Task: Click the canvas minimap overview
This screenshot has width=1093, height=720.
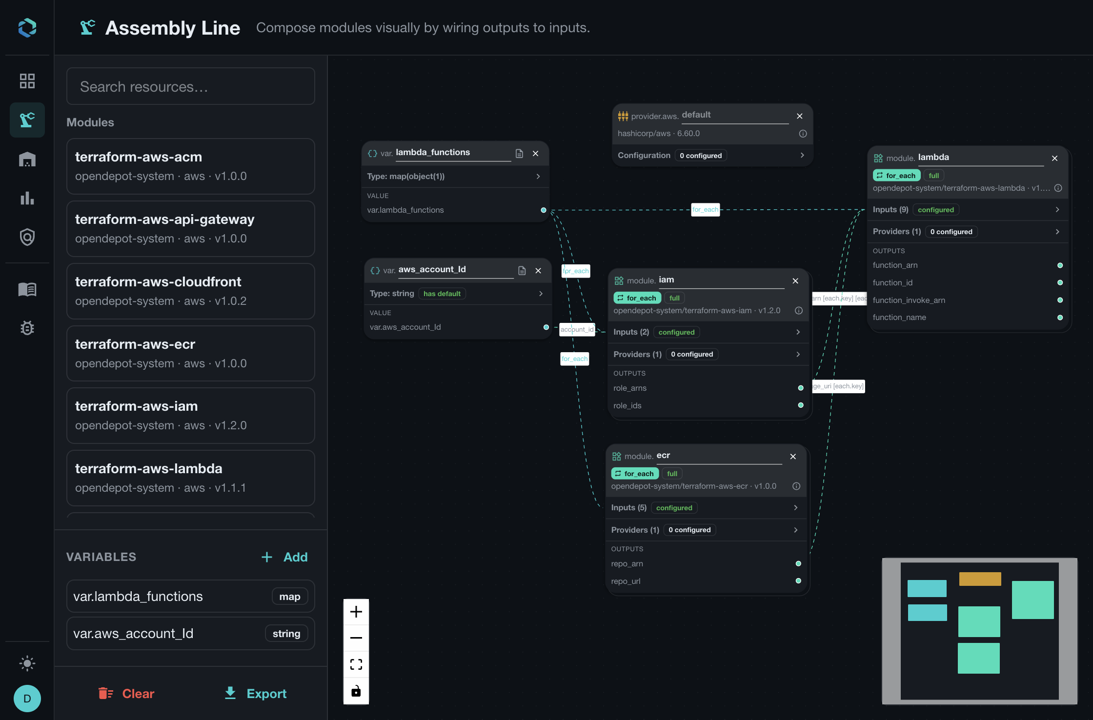Action: [x=979, y=631]
